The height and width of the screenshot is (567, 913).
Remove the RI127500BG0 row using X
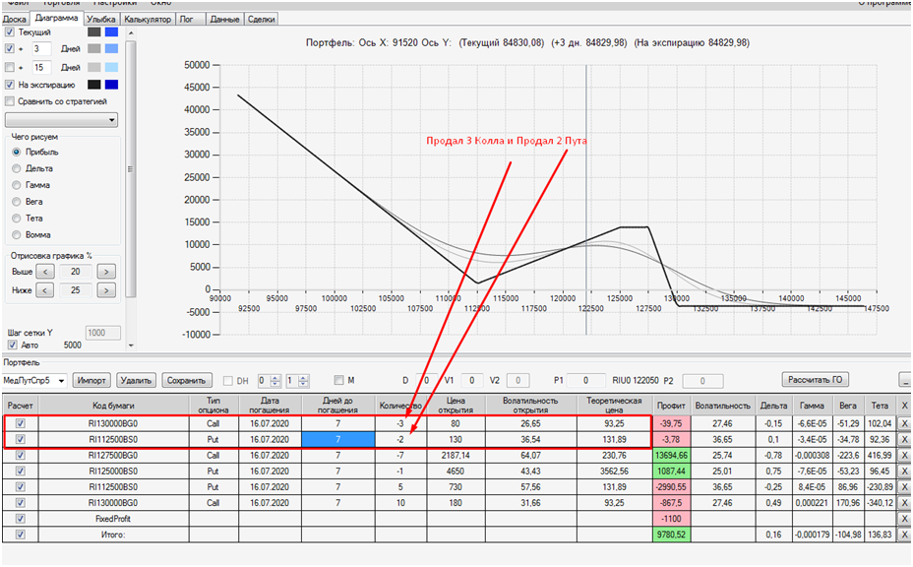tap(904, 455)
